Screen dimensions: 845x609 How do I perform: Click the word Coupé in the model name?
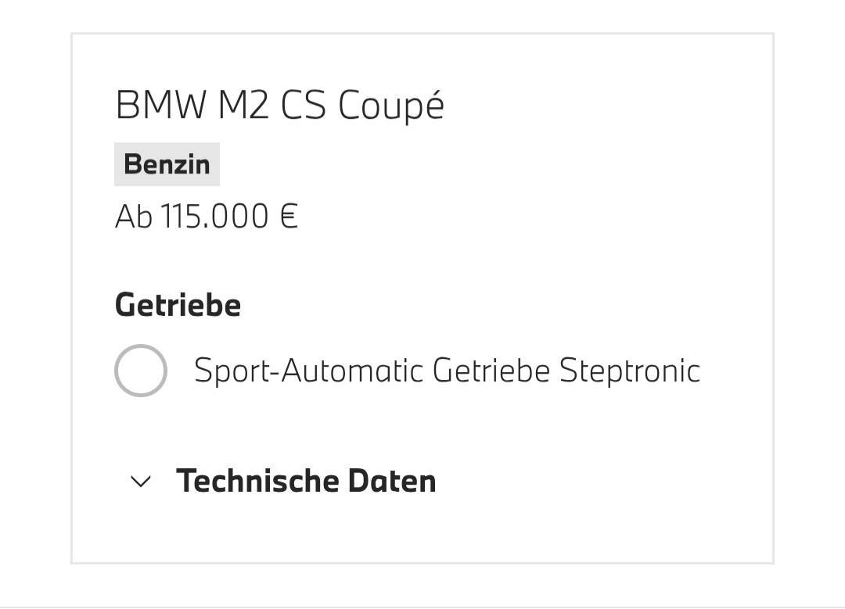click(391, 106)
